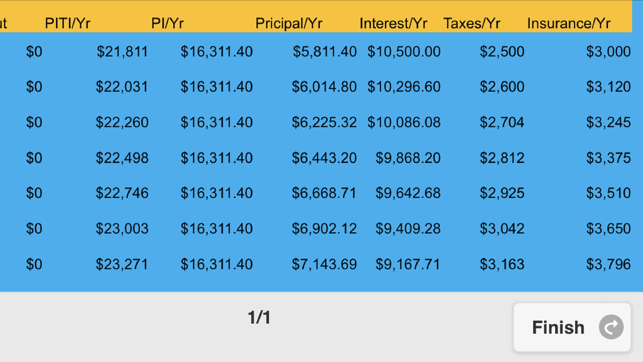Screen dimensions: 643x362
Task: Select the PI/Yr column header
Action: 167,23
